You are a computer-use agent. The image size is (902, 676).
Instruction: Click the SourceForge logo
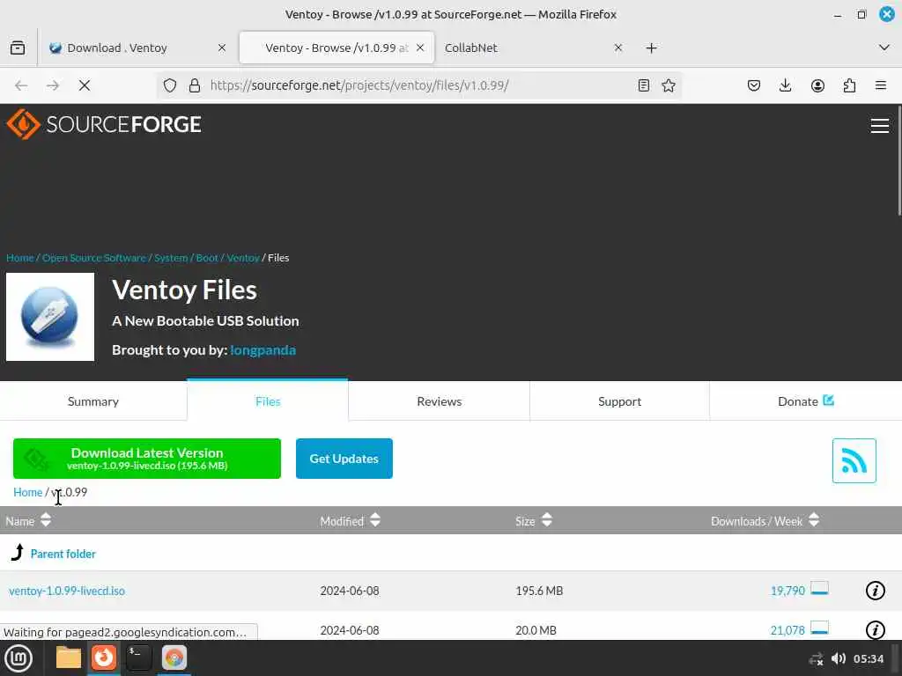(104, 124)
